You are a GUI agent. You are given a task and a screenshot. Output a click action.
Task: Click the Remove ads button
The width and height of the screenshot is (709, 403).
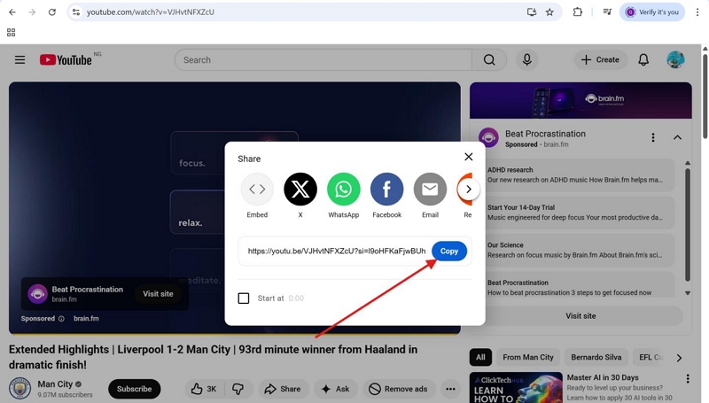[398, 389]
